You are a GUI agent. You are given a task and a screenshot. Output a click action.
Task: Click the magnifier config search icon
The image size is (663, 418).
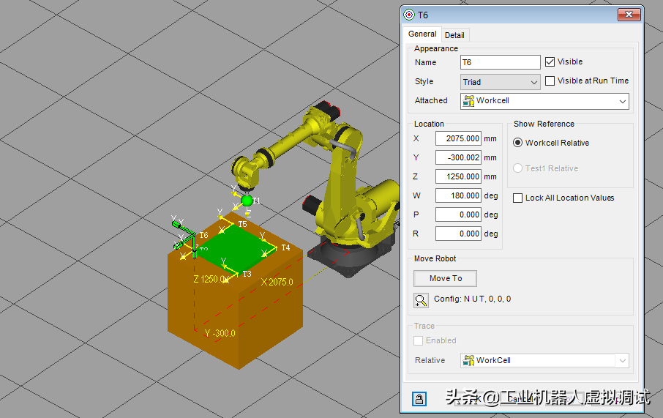(421, 299)
